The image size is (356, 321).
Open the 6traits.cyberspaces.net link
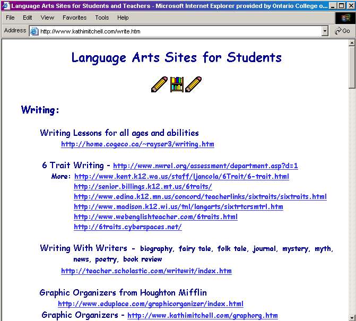(x=128, y=227)
